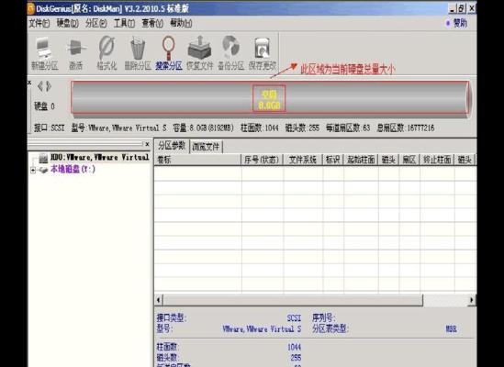The image size is (504, 367).
Task: Open the 硬盘 (Disk) menu
Action: pyautogui.click(x=68, y=23)
